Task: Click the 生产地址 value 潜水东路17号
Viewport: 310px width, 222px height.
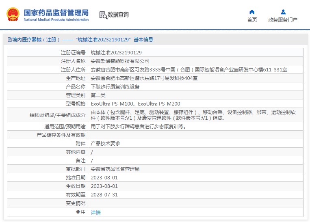Action: tap(144, 78)
